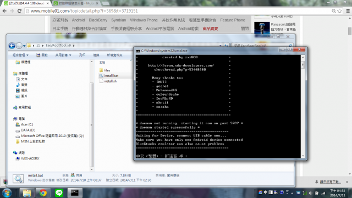Click cmd.exe window vertical scrollbar
The height and width of the screenshot is (198, 352).
point(303,65)
